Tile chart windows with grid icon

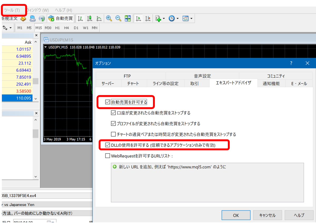(128, 19)
